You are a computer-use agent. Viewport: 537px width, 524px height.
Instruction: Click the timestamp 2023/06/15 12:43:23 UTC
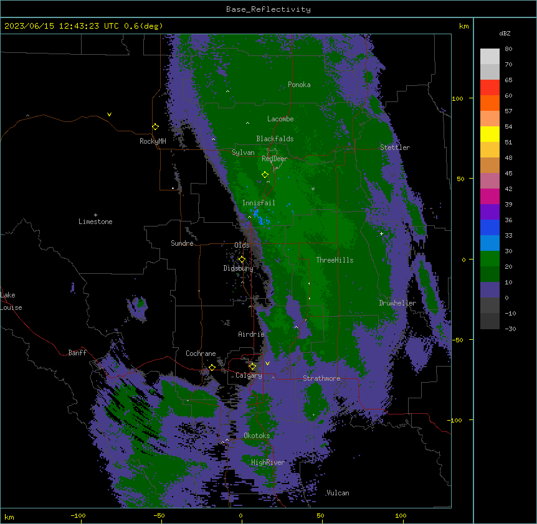click(x=62, y=26)
